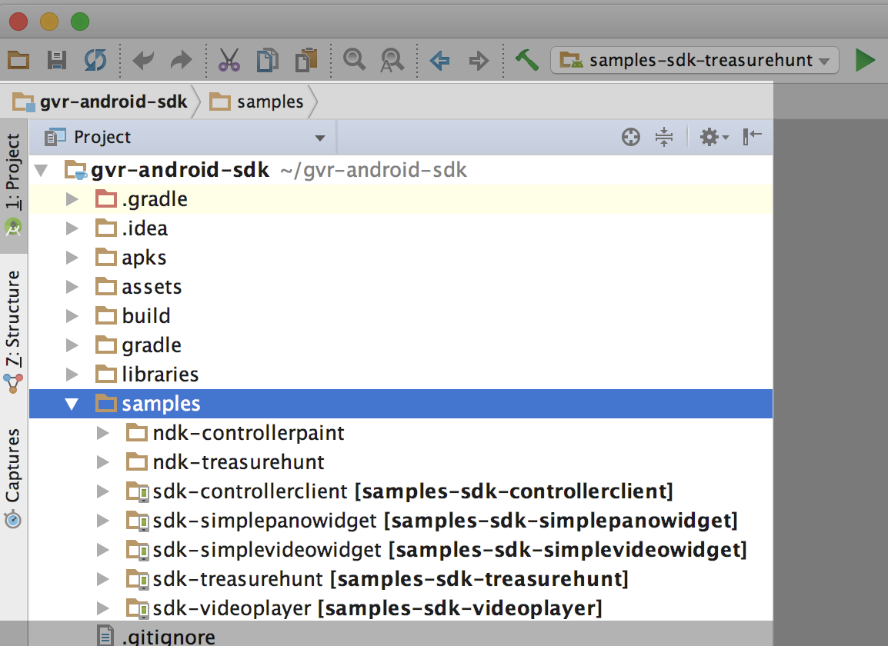Click the Copy icon in toolbar
This screenshot has height=646, width=888.
click(267, 59)
